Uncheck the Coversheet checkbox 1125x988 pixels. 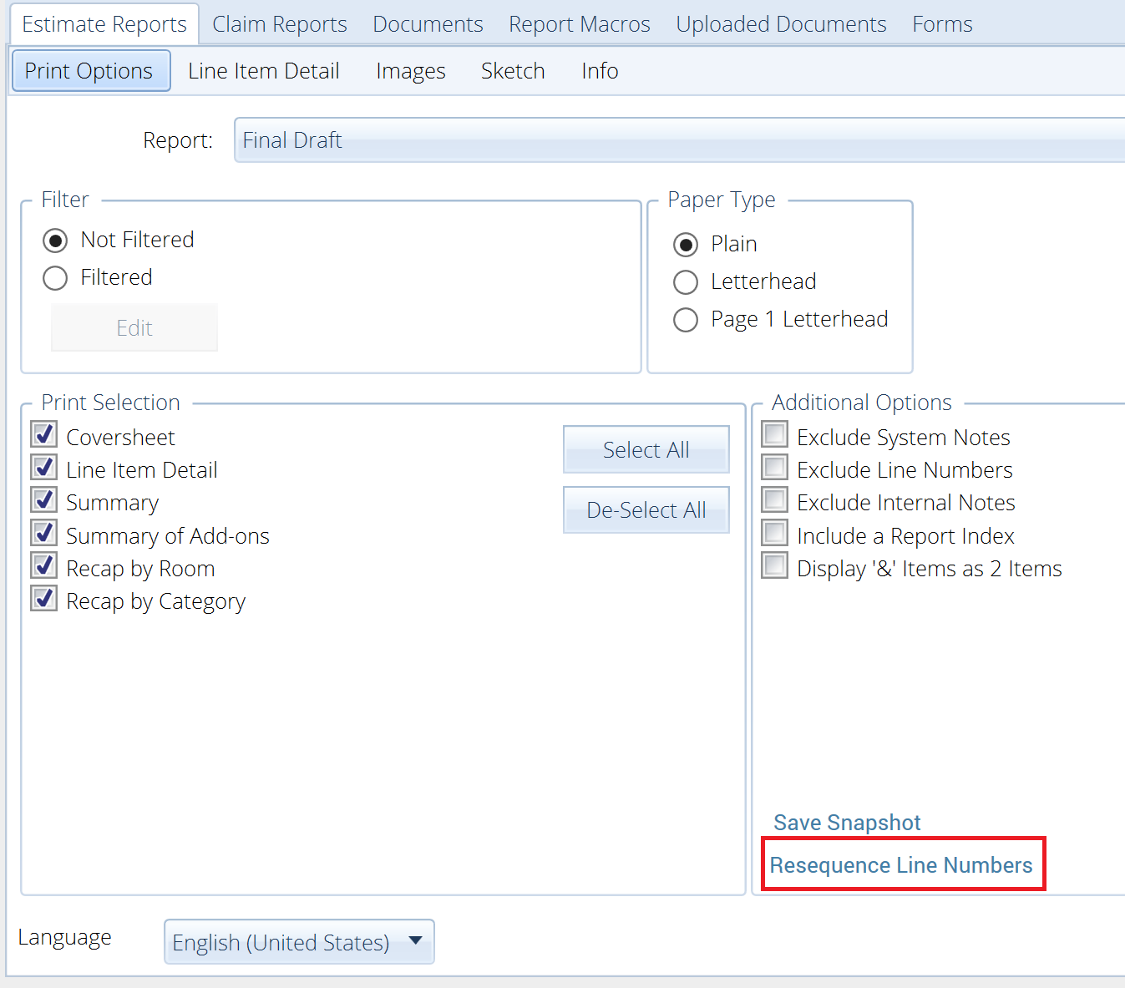tap(44, 434)
